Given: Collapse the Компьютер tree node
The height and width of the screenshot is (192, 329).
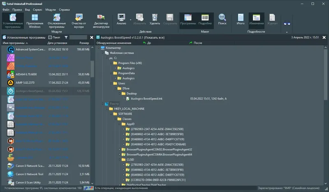Looking at the screenshot, I should [98, 47].
